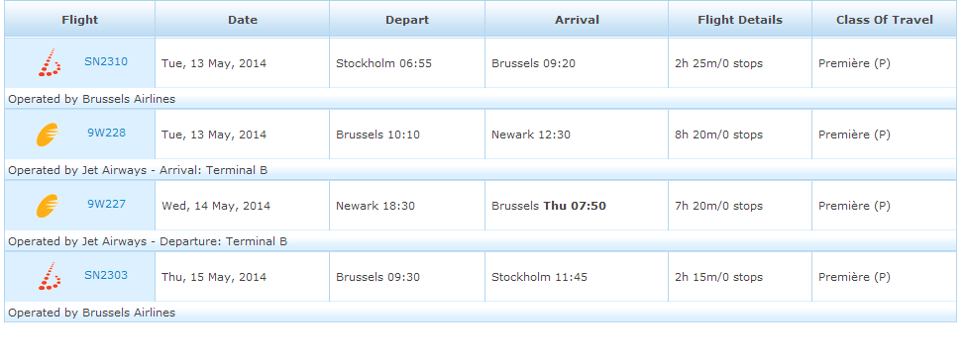Image resolution: width=965 pixels, height=361 pixels.
Task: Click the Date column header
Action: [x=243, y=19]
